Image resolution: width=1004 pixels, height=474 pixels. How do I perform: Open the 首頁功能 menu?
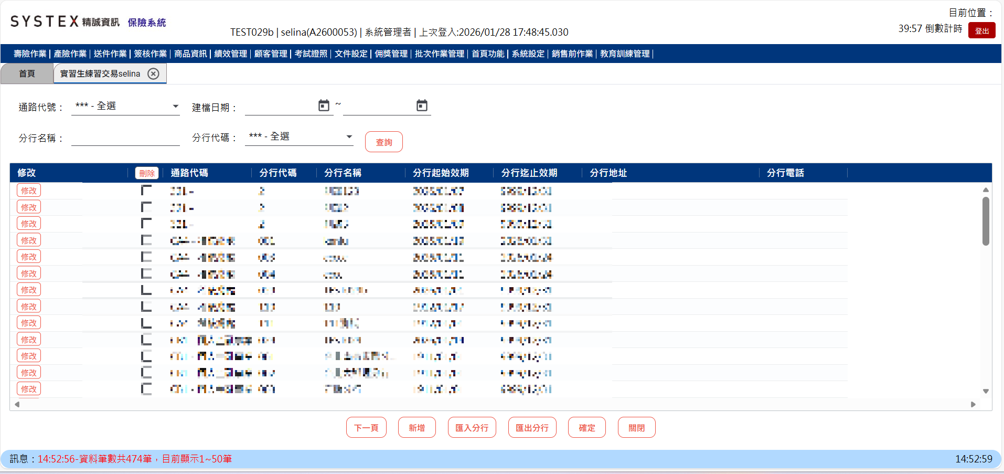click(488, 54)
